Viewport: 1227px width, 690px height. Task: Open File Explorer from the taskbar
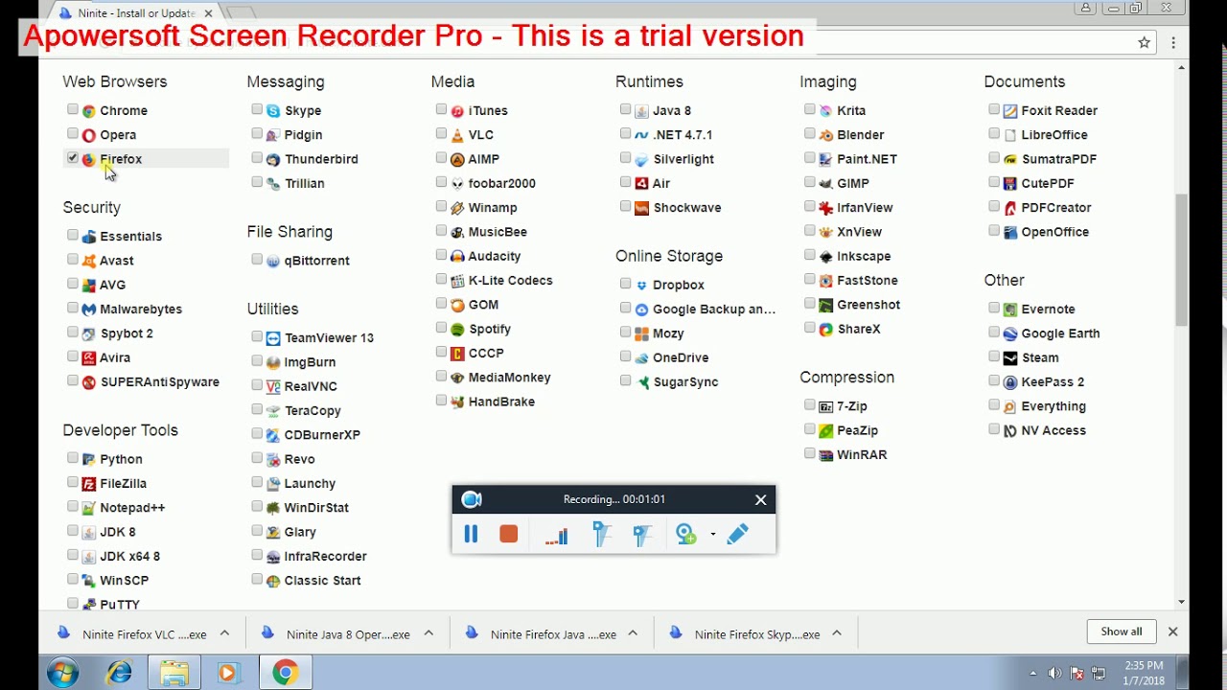point(174,674)
